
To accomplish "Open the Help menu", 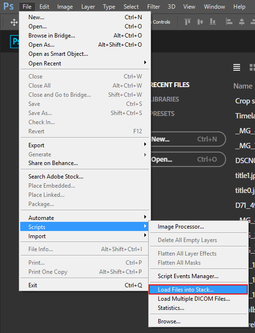I will 239,7.
